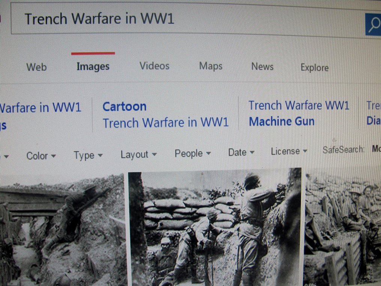
Task: Open the People filter dropdown
Action: [193, 153]
